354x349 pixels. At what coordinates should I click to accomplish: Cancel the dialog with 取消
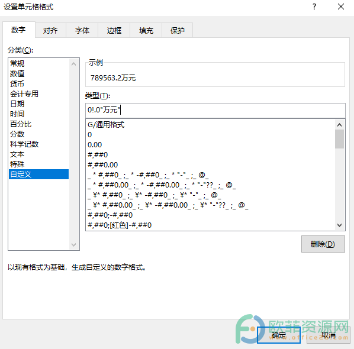click(x=329, y=335)
